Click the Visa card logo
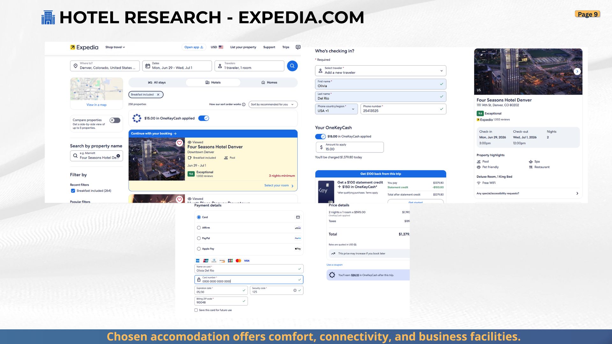Image resolution: width=612 pixels, height=344 pixels. coord(247,261)
